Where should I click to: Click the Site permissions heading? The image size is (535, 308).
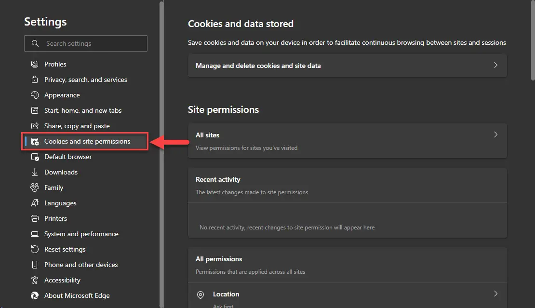[224, 109]
